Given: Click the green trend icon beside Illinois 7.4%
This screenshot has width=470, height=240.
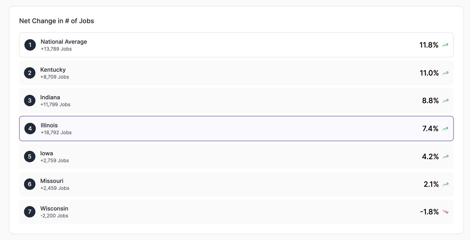Looking at the screenshot, I should (x=445, y=129).
